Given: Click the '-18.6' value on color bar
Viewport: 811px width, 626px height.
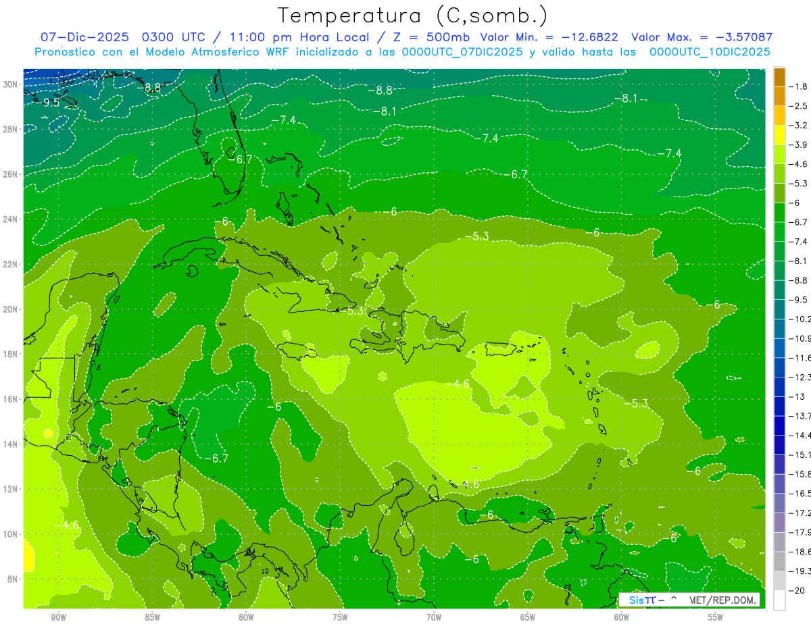Looking at the screenshot, I should pos(801,552).
